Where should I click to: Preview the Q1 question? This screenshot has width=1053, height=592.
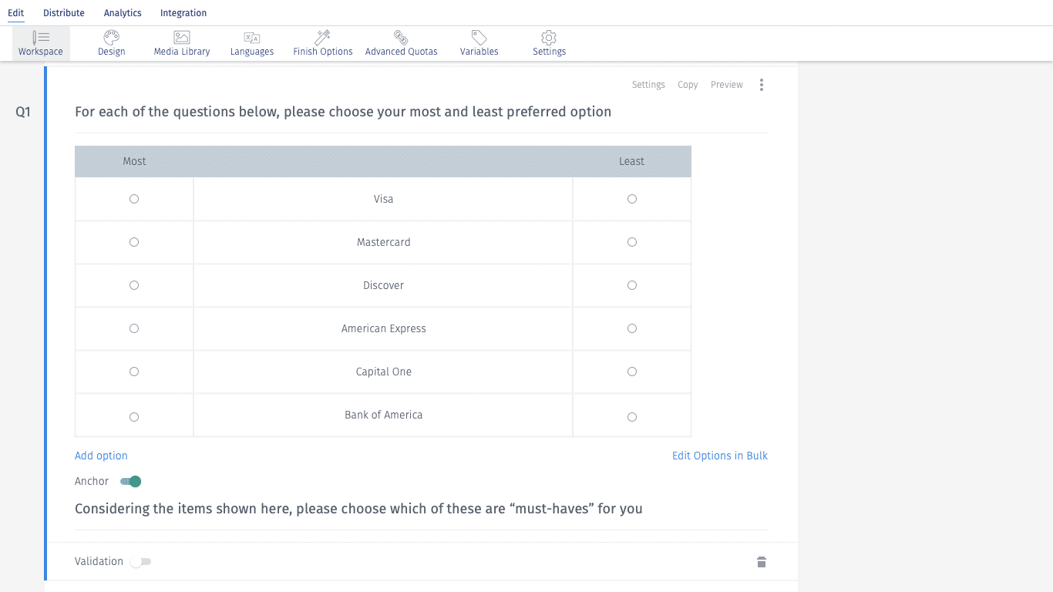[x=727, y=85]
